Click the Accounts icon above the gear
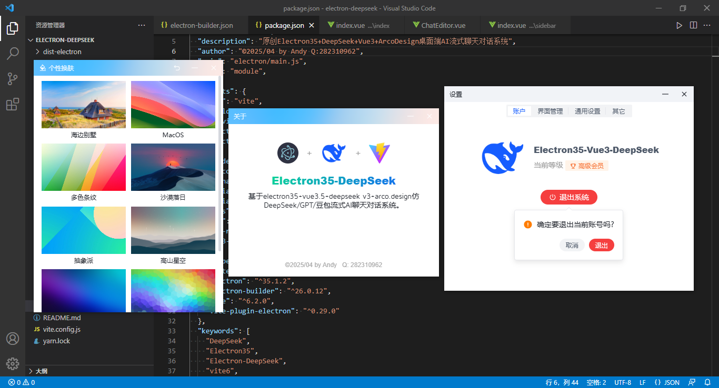The height and width of the screenshot is (388, 719). pyautogui.click(x=13, y=339)
